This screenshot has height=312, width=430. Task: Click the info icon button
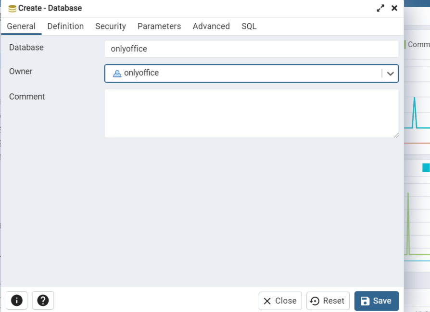coord(16,300)
